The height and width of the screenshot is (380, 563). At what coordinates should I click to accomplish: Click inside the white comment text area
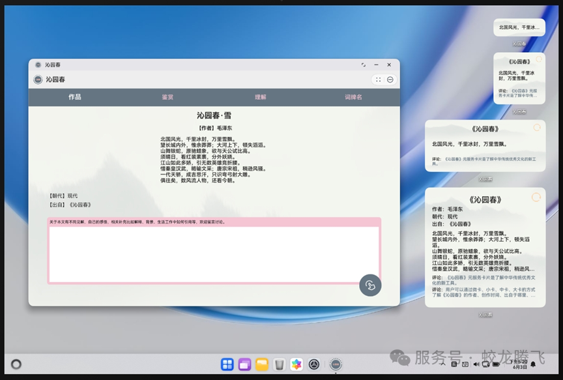[214, 254]
